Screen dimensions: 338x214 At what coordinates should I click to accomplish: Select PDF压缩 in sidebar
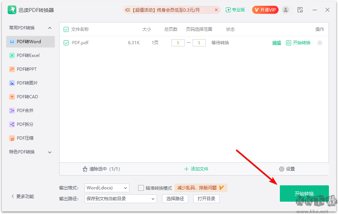point(31,138)
